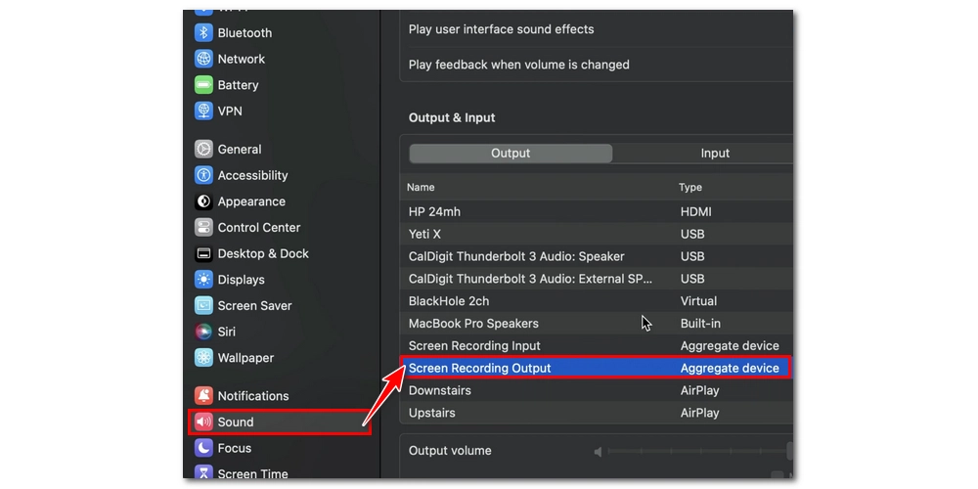
Task: Open the Wallpaper flower icon
Action: (x=203, y=358)
